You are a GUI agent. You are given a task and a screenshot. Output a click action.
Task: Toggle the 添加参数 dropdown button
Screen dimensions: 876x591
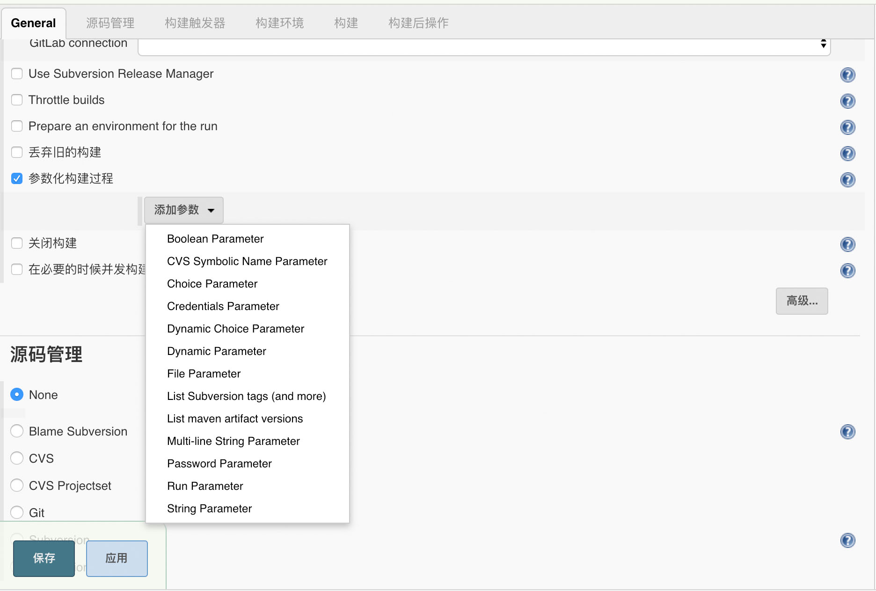[183, 210]
